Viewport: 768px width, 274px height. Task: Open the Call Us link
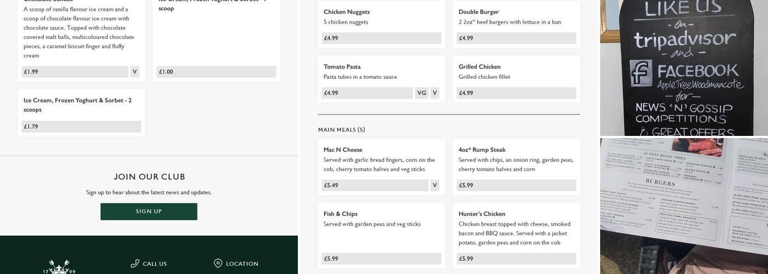pos(154,264)
